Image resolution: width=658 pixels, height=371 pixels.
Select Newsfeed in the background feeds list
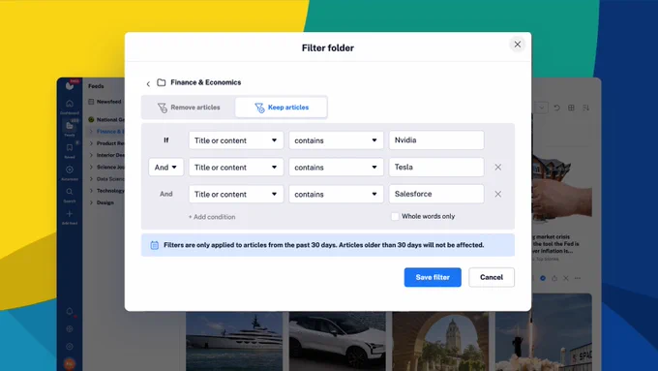[105, 102]
